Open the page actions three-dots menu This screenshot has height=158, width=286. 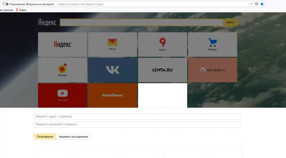pos(251,4)
